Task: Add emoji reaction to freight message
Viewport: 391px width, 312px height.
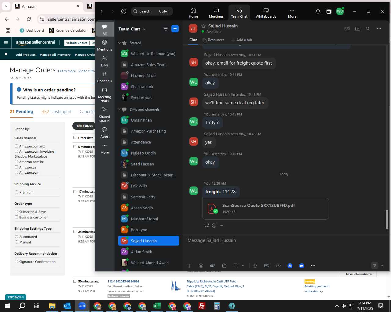Action: [214, 225]
